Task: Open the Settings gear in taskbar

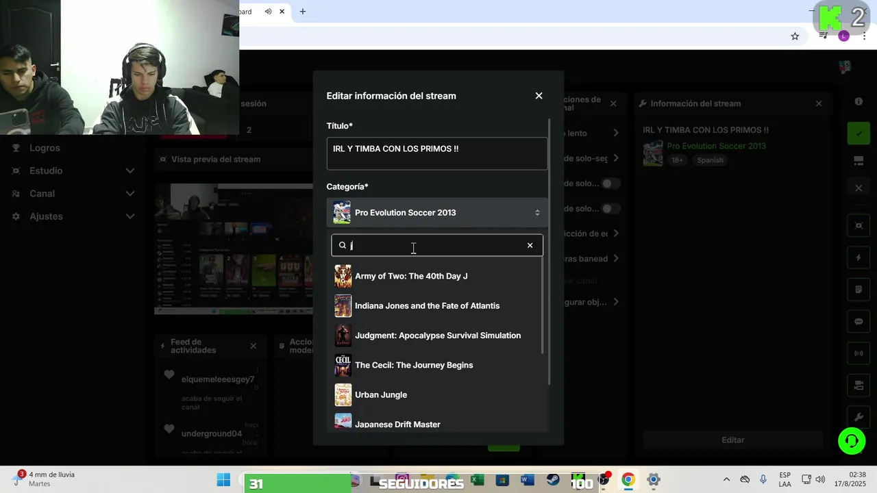Action: [654, 480]
